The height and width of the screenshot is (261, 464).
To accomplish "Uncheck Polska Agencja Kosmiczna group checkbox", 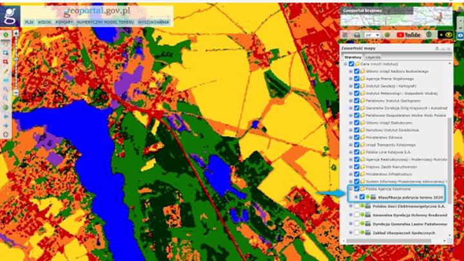I will tap(356, 189).
